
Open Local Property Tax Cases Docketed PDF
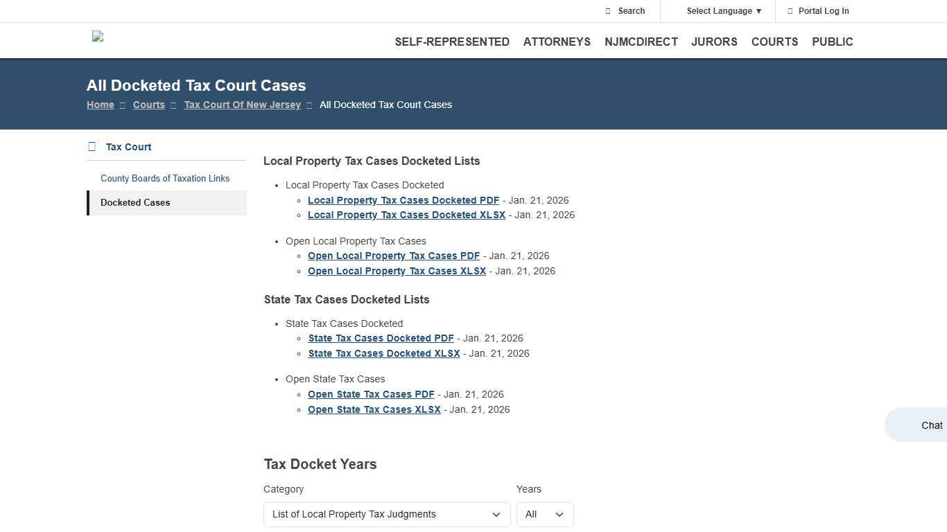click(403, 200)
